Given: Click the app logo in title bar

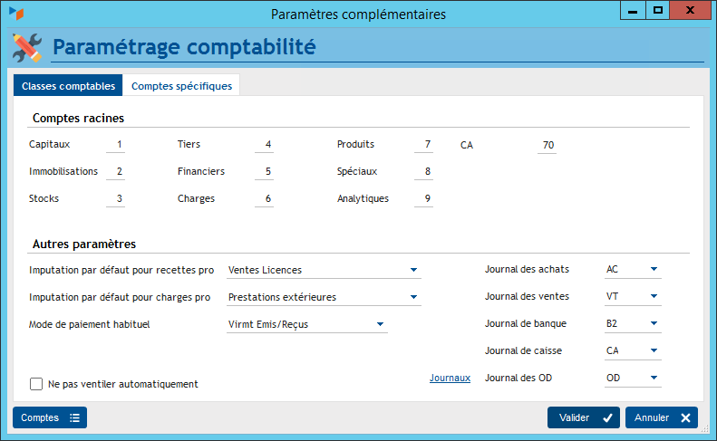Looking at the screenshot, I should tap(16, 14).
